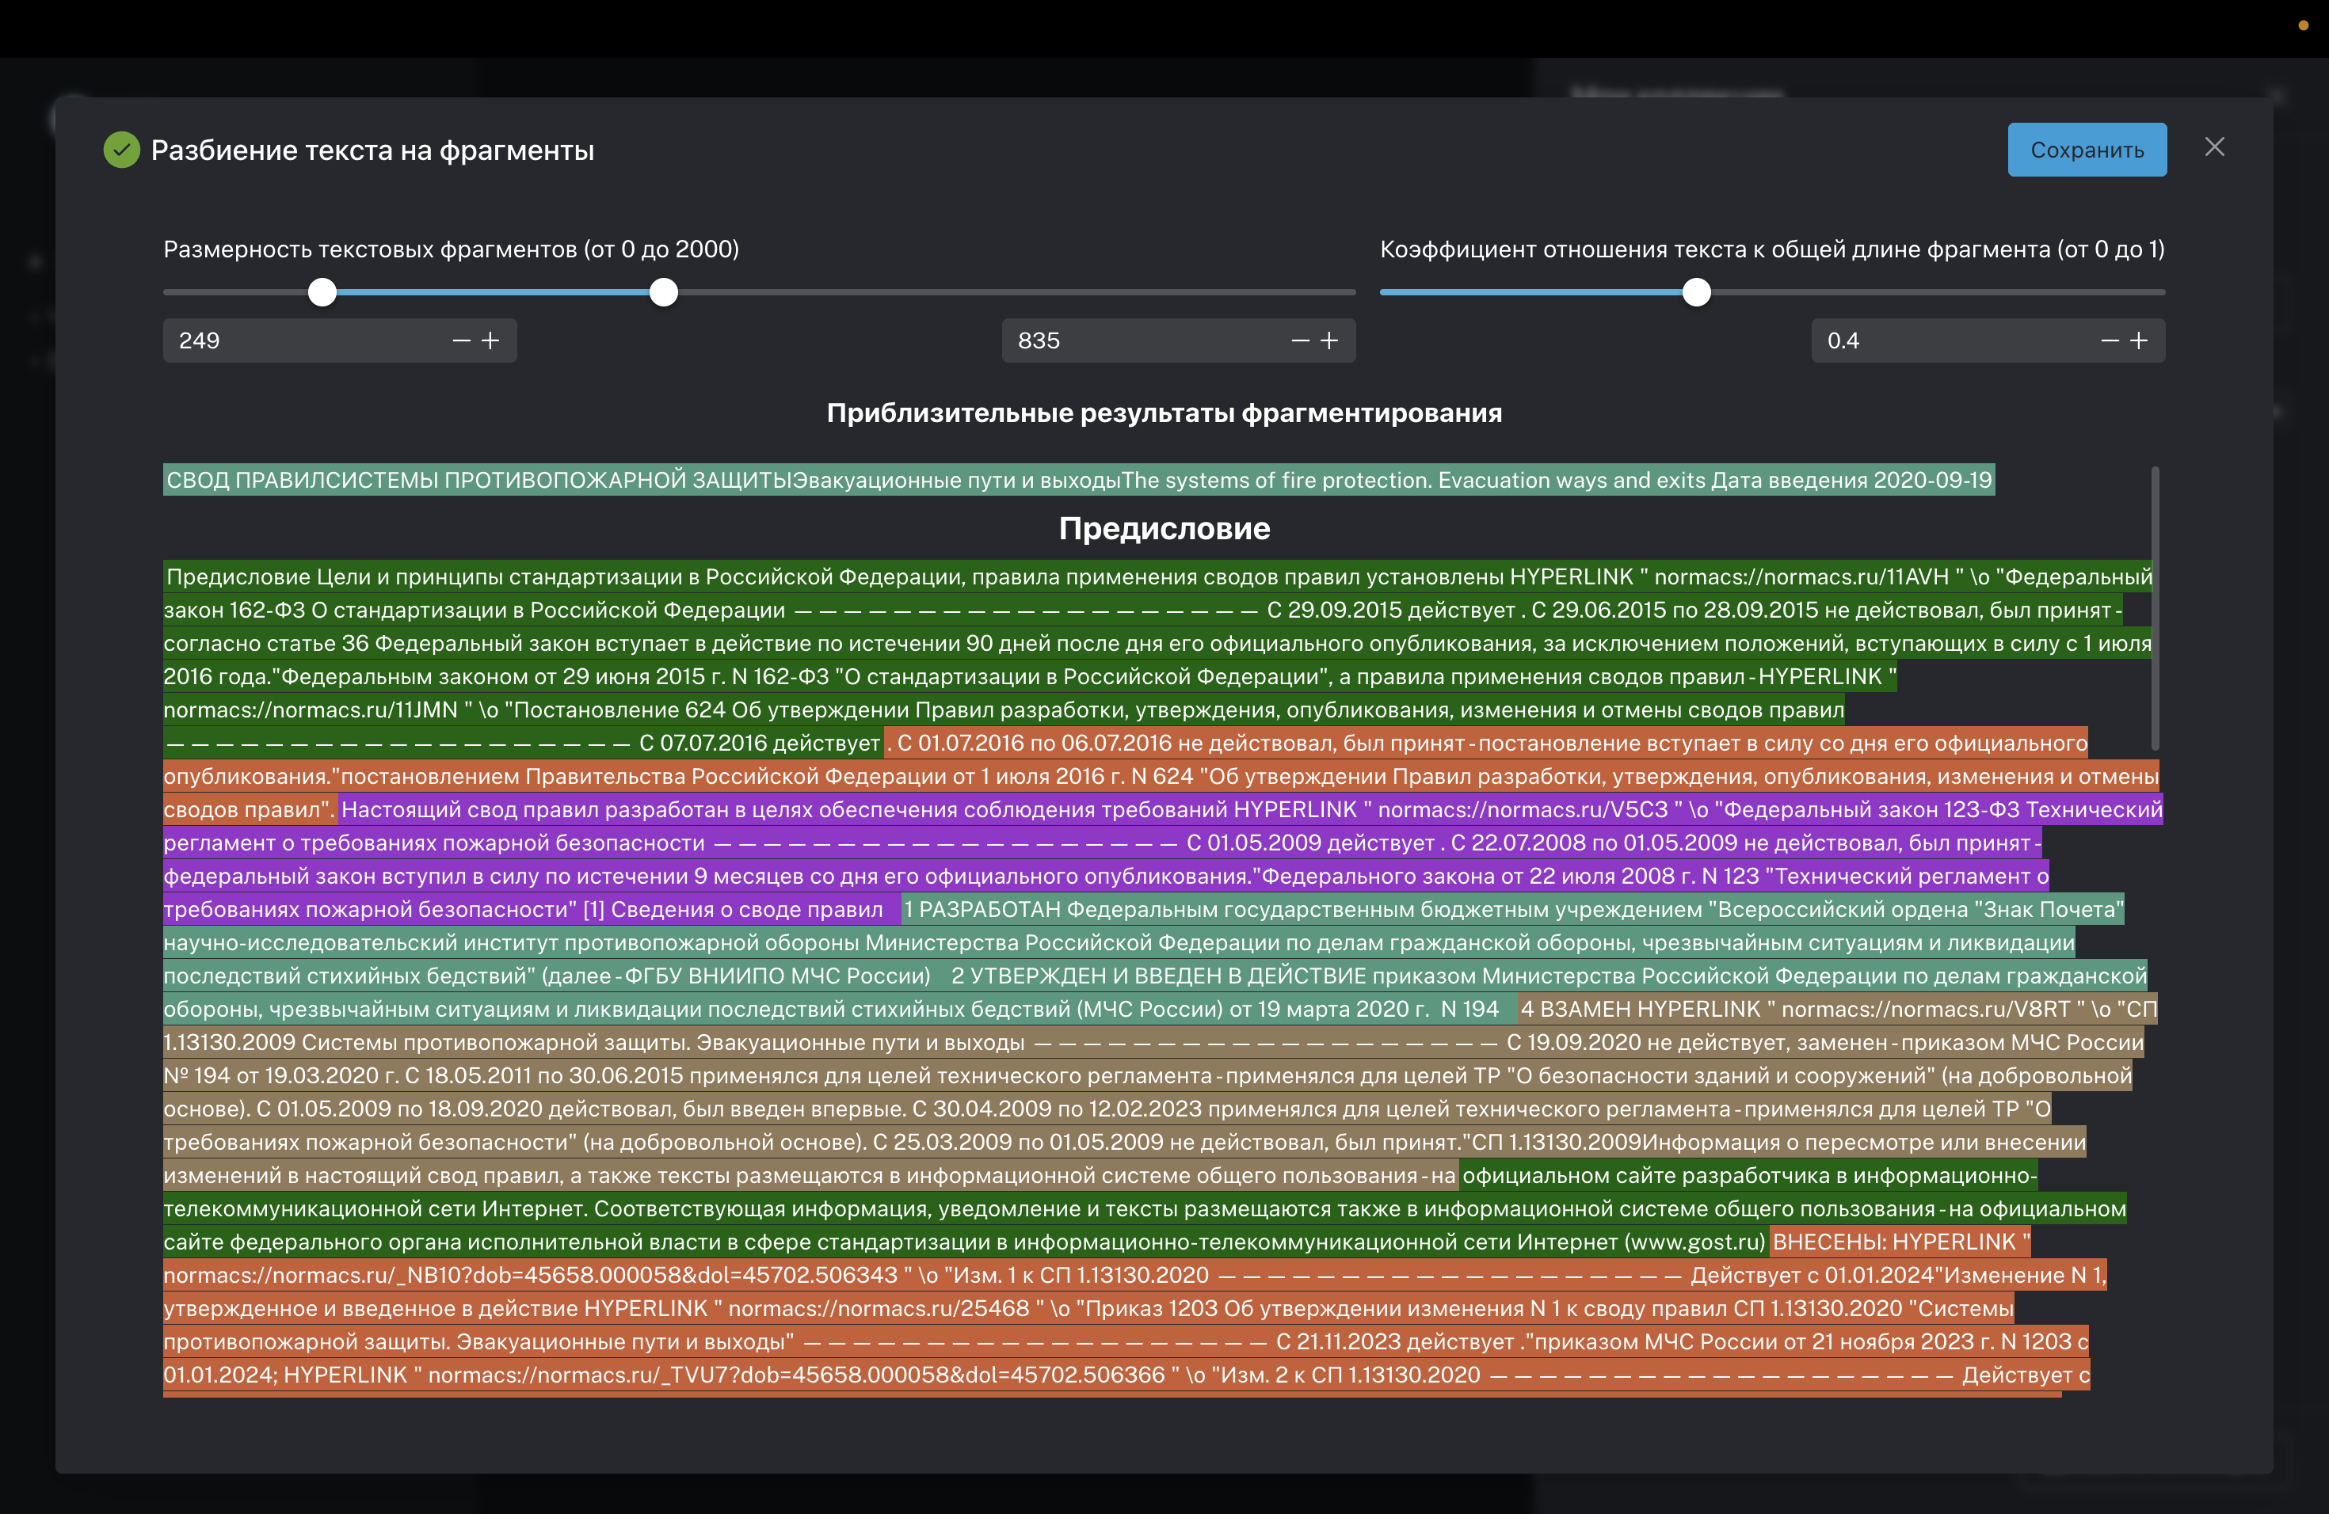Viewport: 2329px width, 1514px height.
Task: Decrease minimum fragment size 249 with minus
Action: tap(461, 340)
